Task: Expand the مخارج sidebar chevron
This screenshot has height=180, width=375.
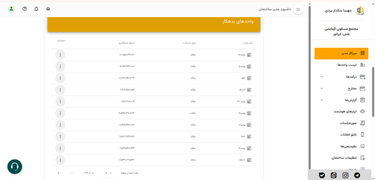Action: tap(322, 88)
